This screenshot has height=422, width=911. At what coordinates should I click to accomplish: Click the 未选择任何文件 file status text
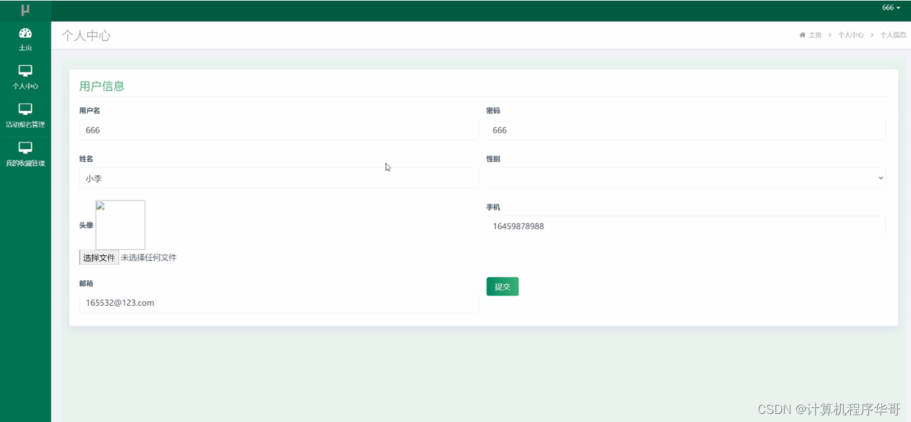coord(149,258)
